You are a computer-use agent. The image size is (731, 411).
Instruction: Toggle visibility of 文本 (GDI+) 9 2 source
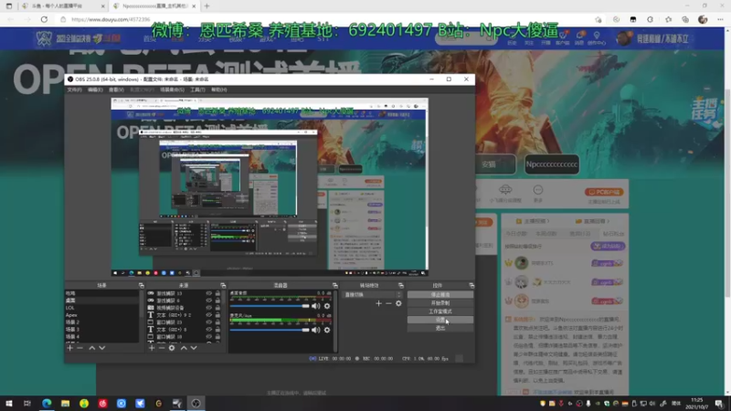(208, 315)
